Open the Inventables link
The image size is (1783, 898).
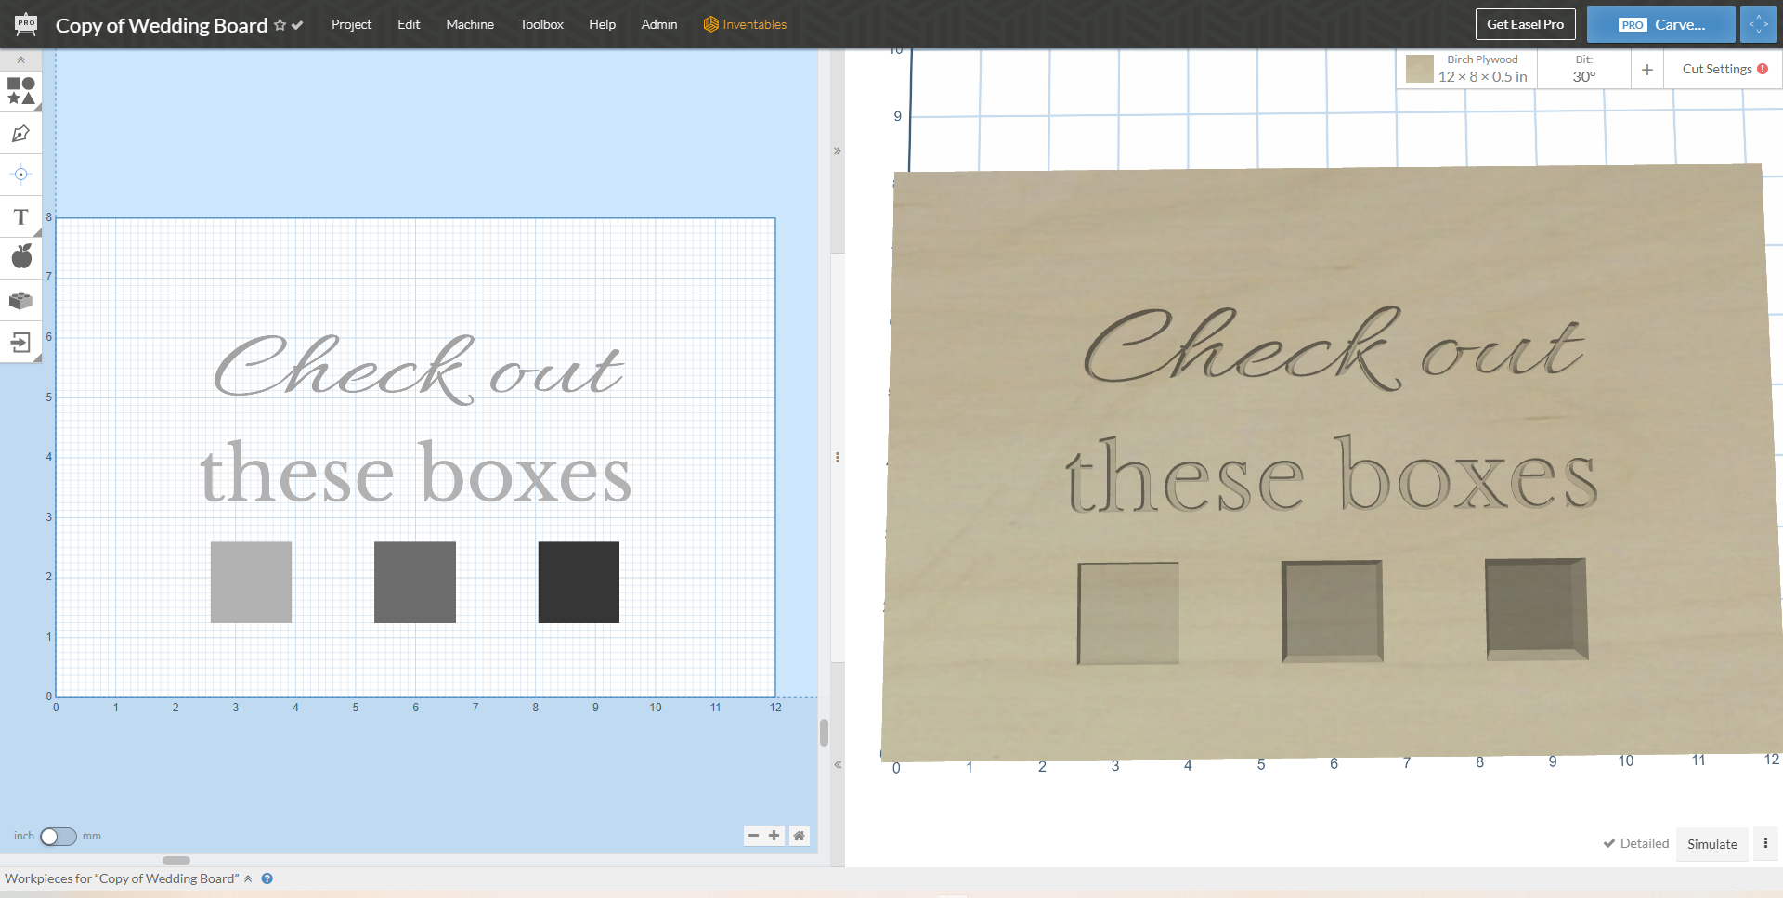click(x=745, y=24)
